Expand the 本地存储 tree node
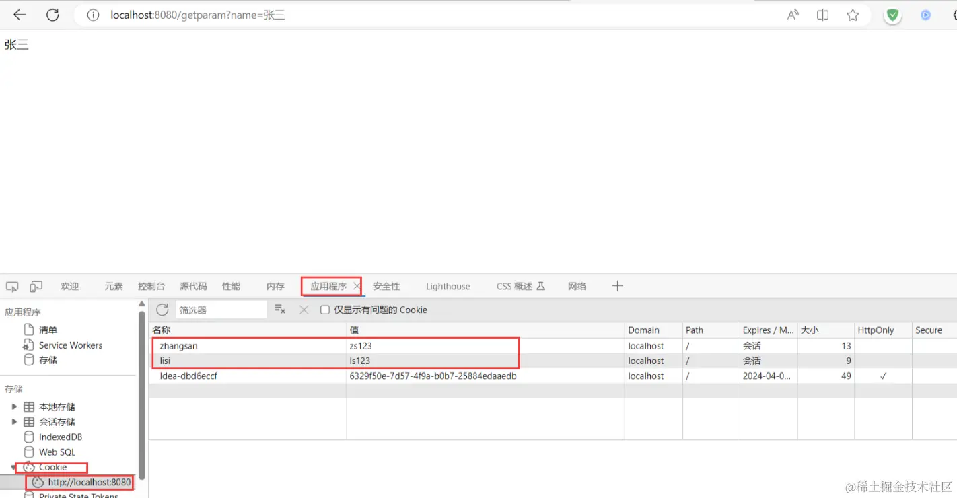 14,406
